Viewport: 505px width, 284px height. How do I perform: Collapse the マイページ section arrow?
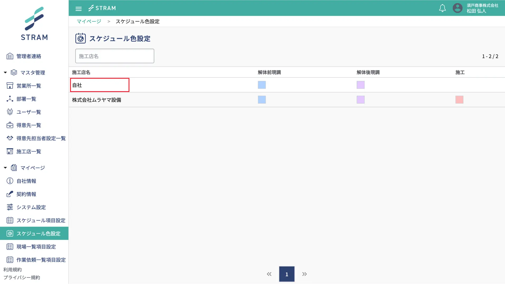click(x=5, y=168)
